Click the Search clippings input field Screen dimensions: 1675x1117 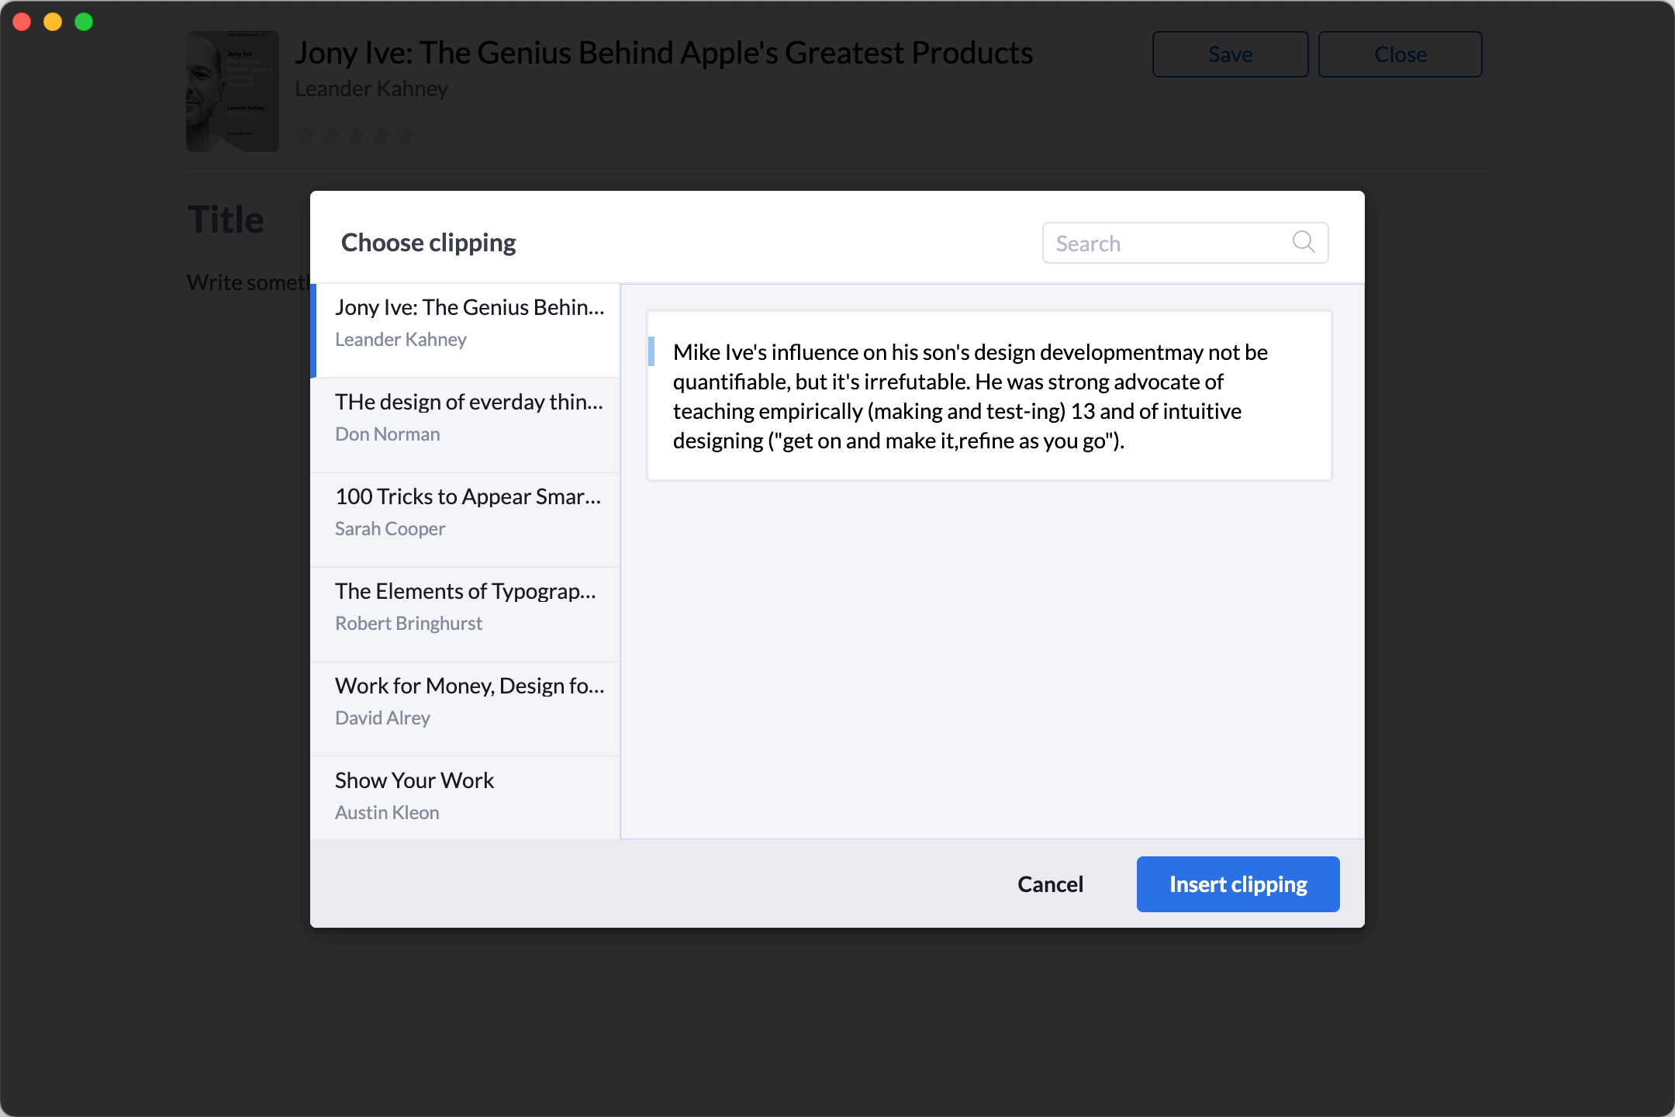coord(1185,243)
